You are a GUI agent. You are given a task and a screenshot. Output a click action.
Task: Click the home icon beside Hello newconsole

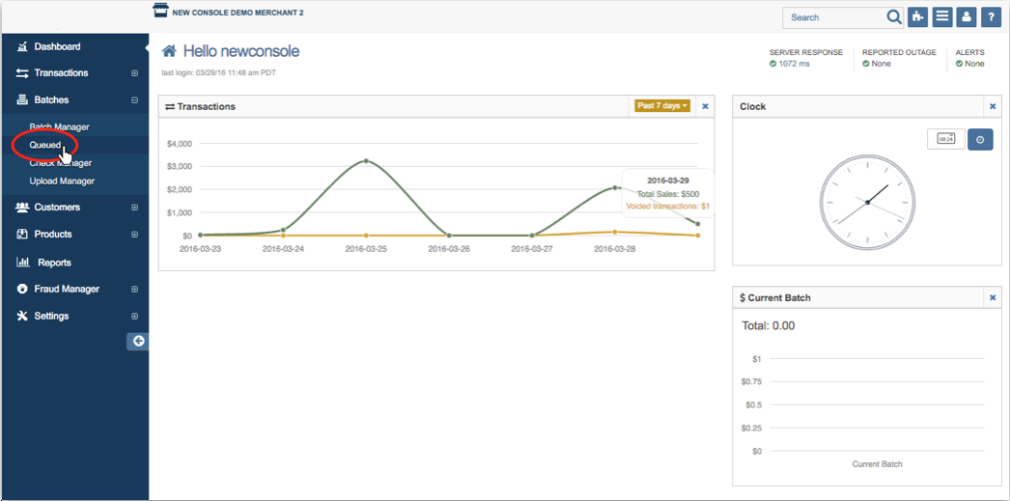click(x=170, y=51)
